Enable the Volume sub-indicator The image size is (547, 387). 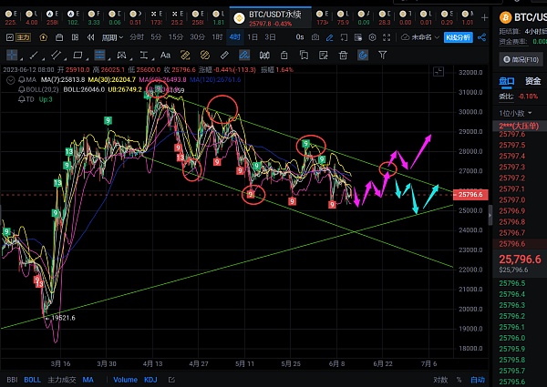[x=124, y=380]
